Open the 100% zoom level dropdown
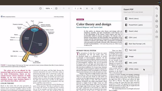Viewport: 162px width, 91px height. tap(49, 8)
